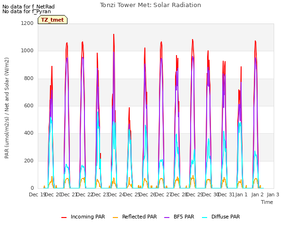This screenshot has width=302, height=226.
Task: Click the 200 y-axis tick value
Action: click(29, 161)
